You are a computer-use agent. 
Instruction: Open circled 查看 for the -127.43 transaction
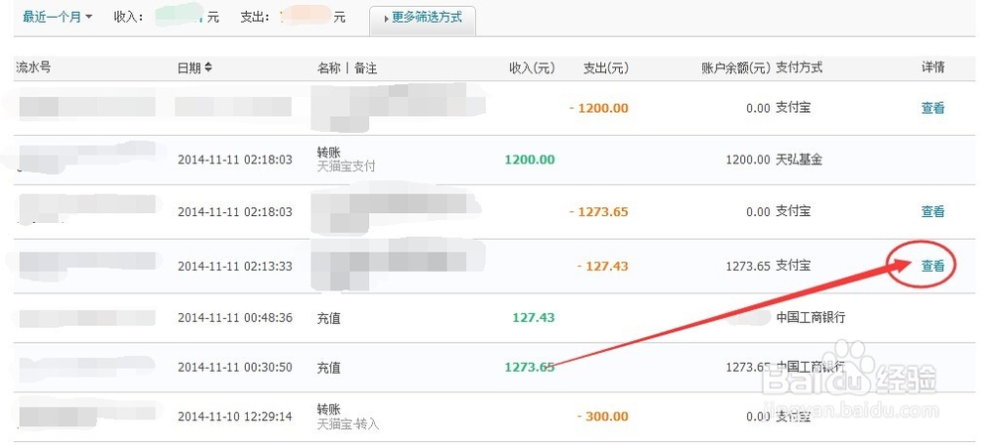(932, 267)
